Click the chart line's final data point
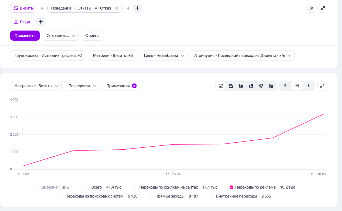 [323, 114]
